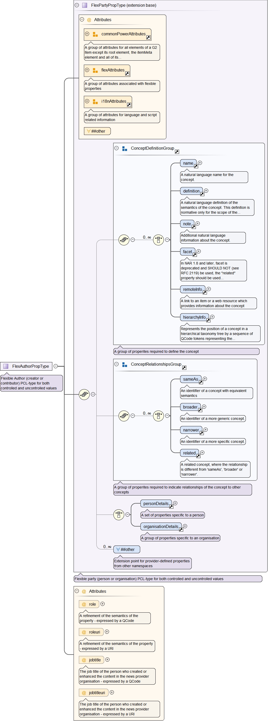Select the definition element node
Image resolution: width=268 pixels, height=721 pixels.
pyautogui.click(x=191, y=191)
